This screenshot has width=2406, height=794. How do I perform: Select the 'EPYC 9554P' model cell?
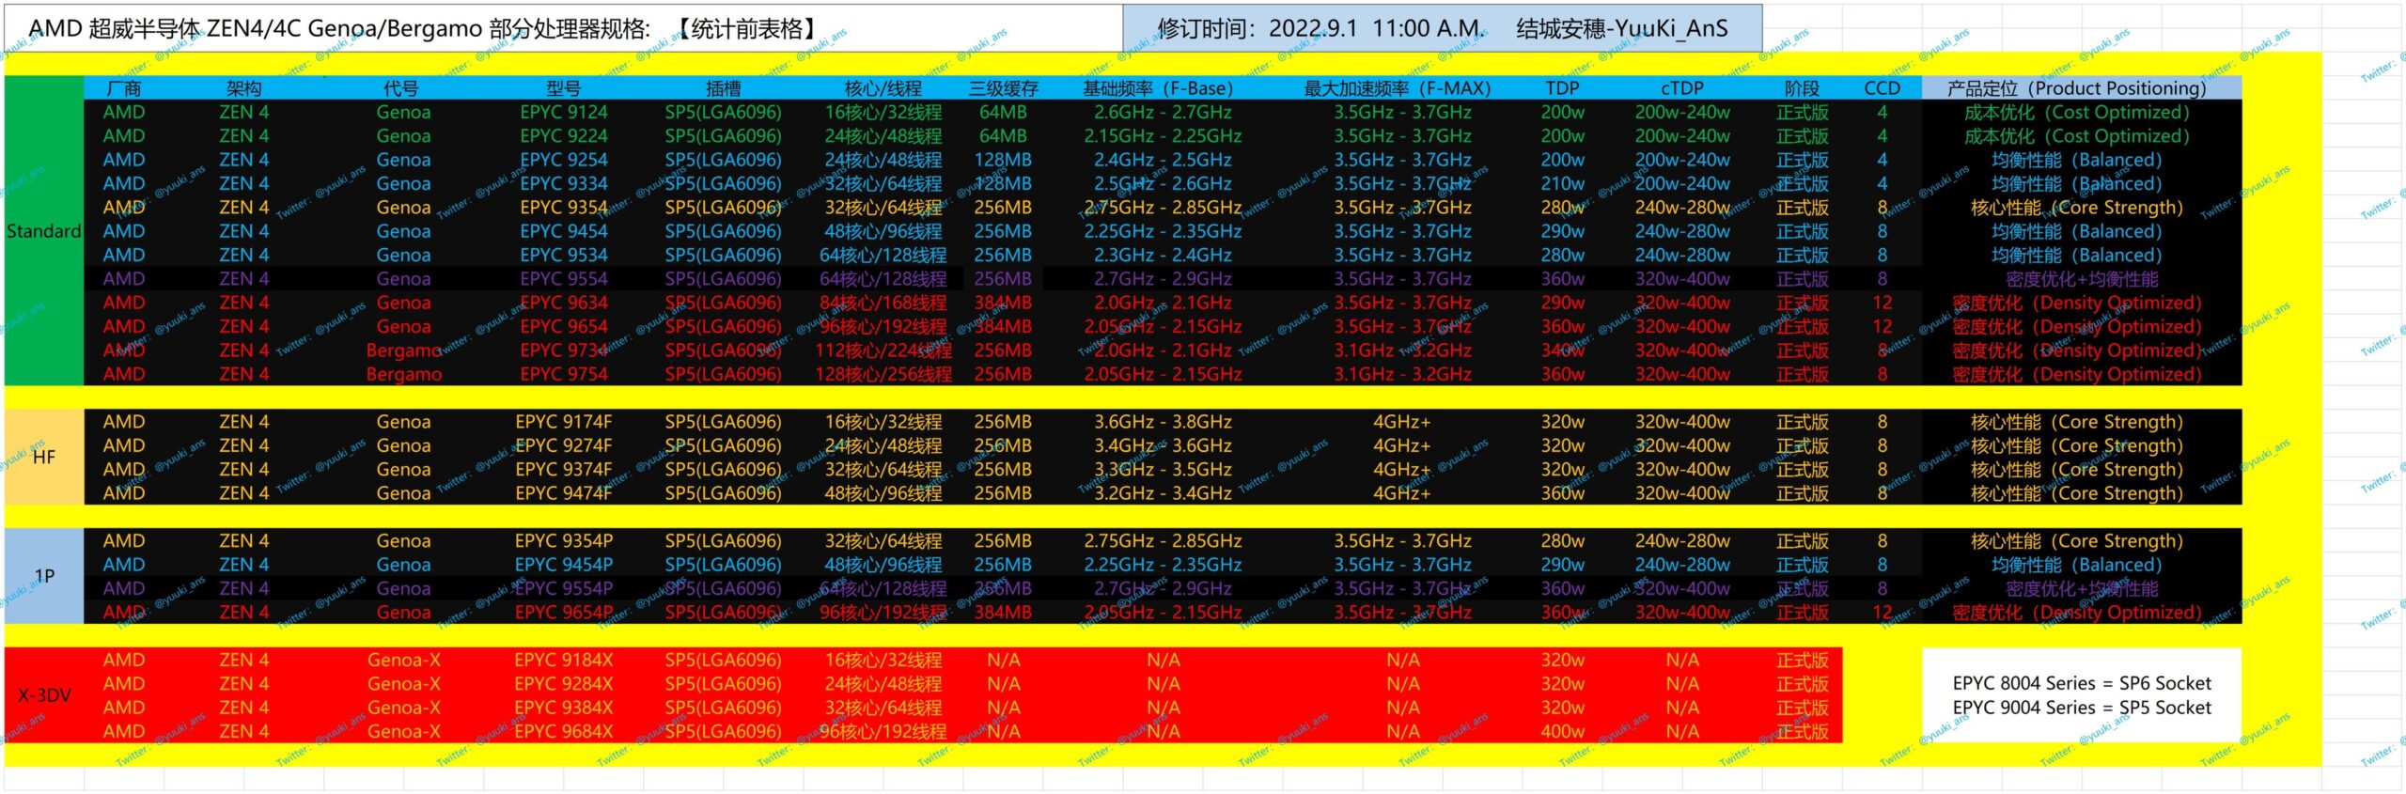pos(564,588)
